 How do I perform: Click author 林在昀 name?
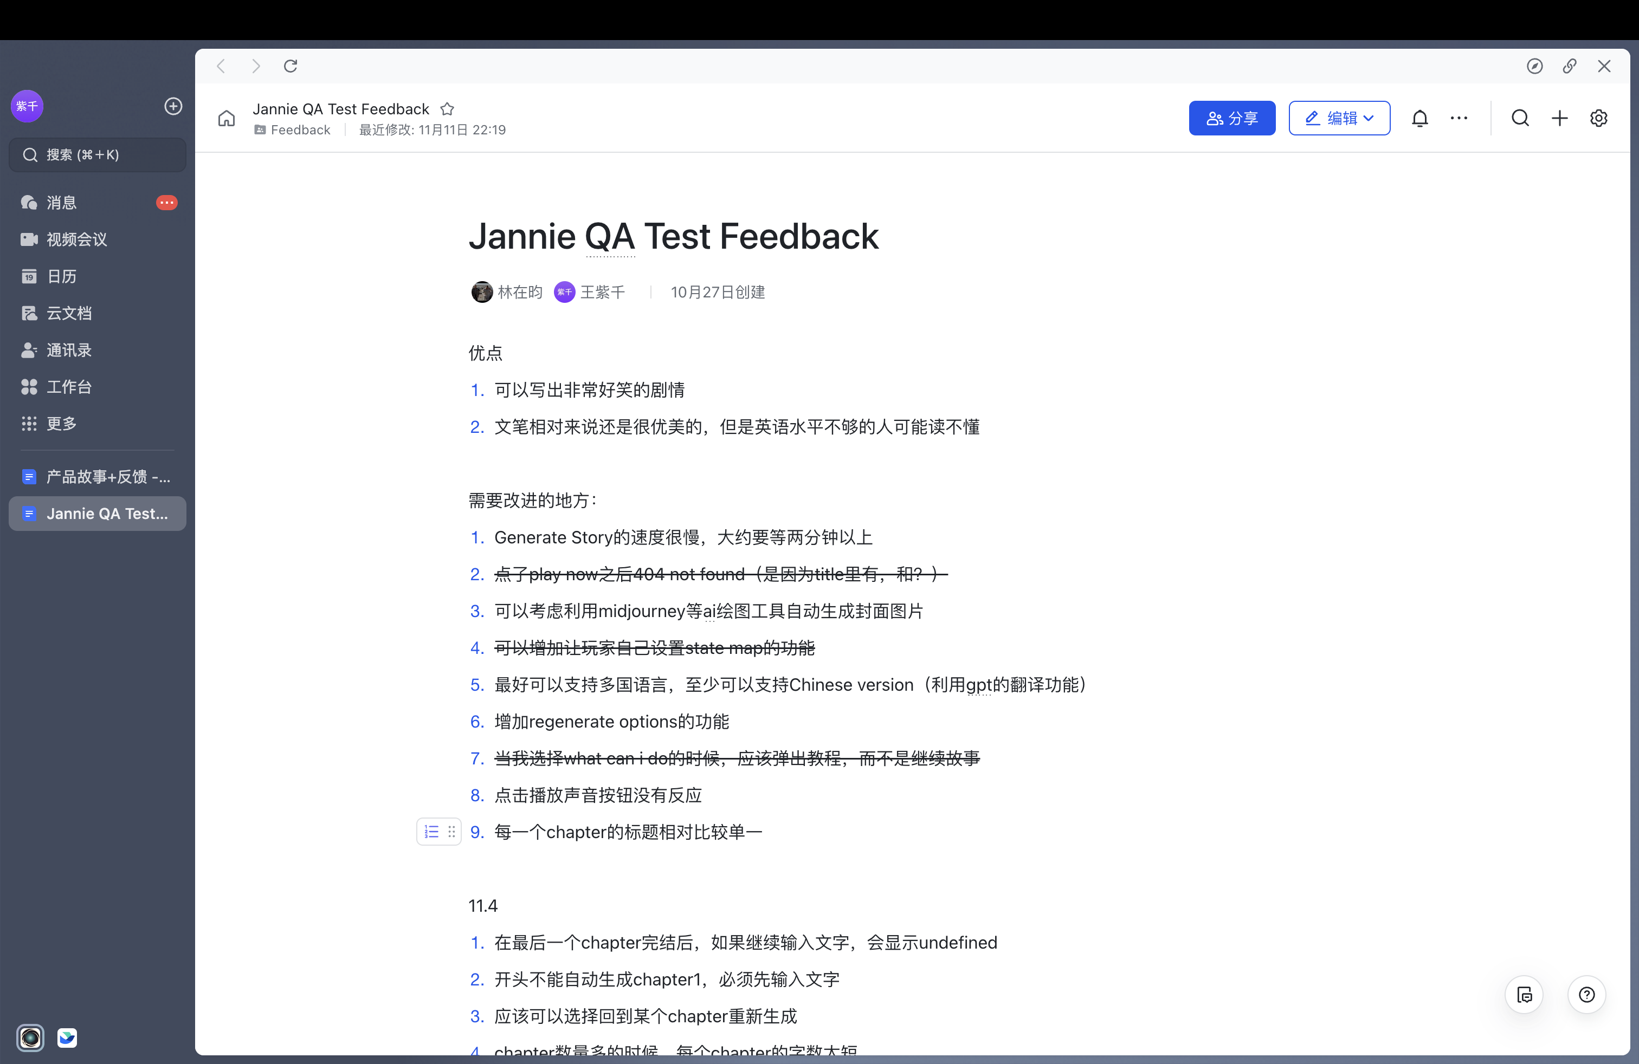point(520,292)
